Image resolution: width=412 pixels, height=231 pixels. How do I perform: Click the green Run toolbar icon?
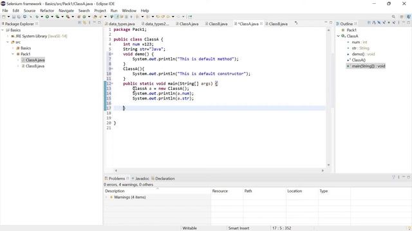tap(47, 17)
